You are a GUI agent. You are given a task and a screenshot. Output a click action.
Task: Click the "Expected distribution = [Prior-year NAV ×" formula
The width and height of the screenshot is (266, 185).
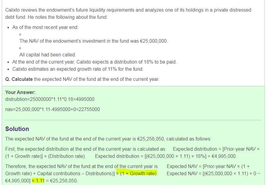(x=216, y=149)
